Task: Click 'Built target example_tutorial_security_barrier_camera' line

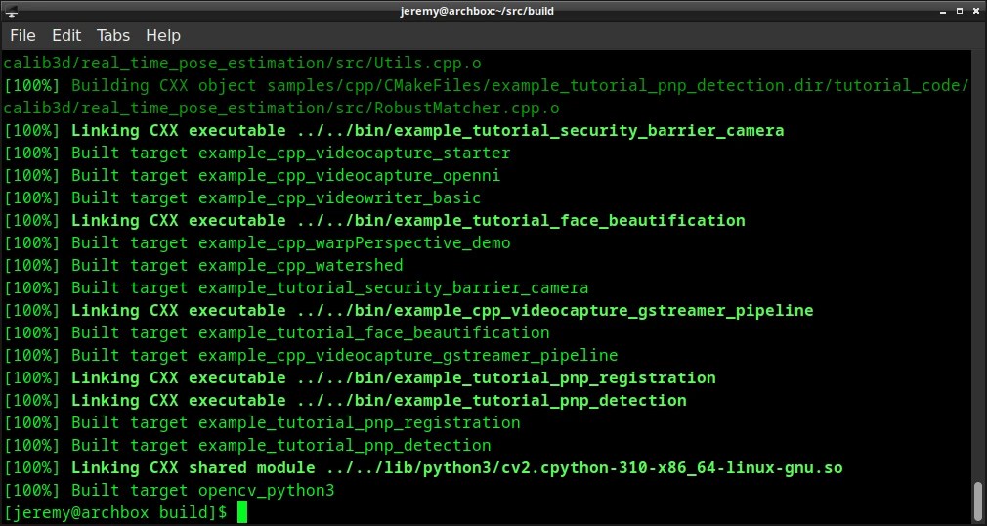Action: click(x=296, y=287)
